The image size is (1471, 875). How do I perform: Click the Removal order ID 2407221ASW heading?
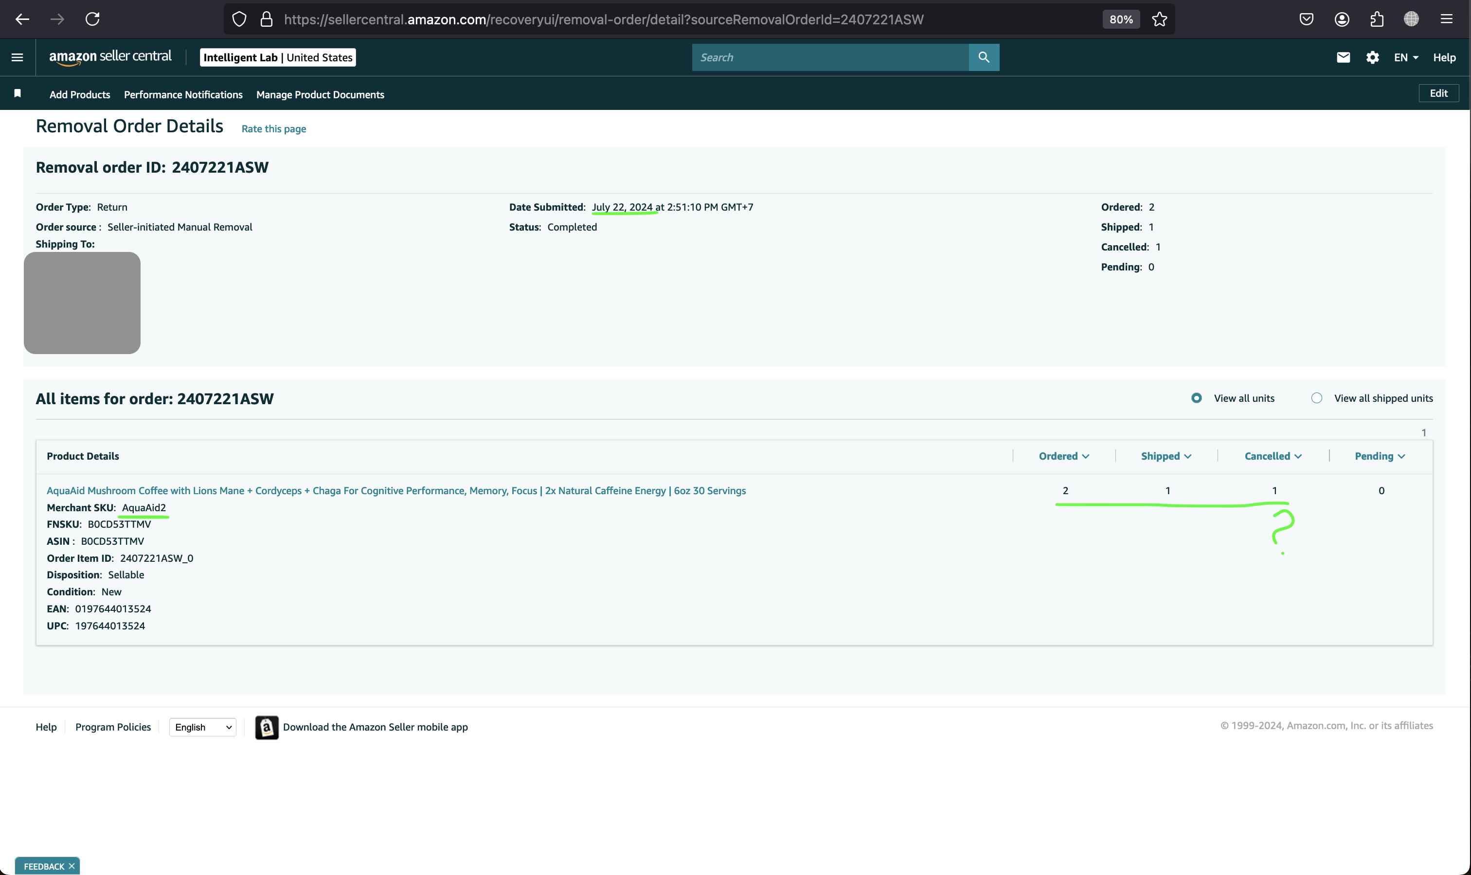(x=152, y=167)
